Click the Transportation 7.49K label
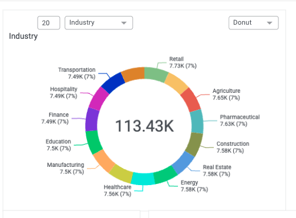Image resolution: width=296 pixels, height=218 pixels. [x=77, y=73]
